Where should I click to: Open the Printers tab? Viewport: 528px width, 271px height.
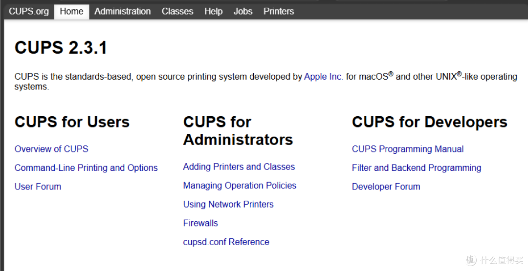point(279,11)
